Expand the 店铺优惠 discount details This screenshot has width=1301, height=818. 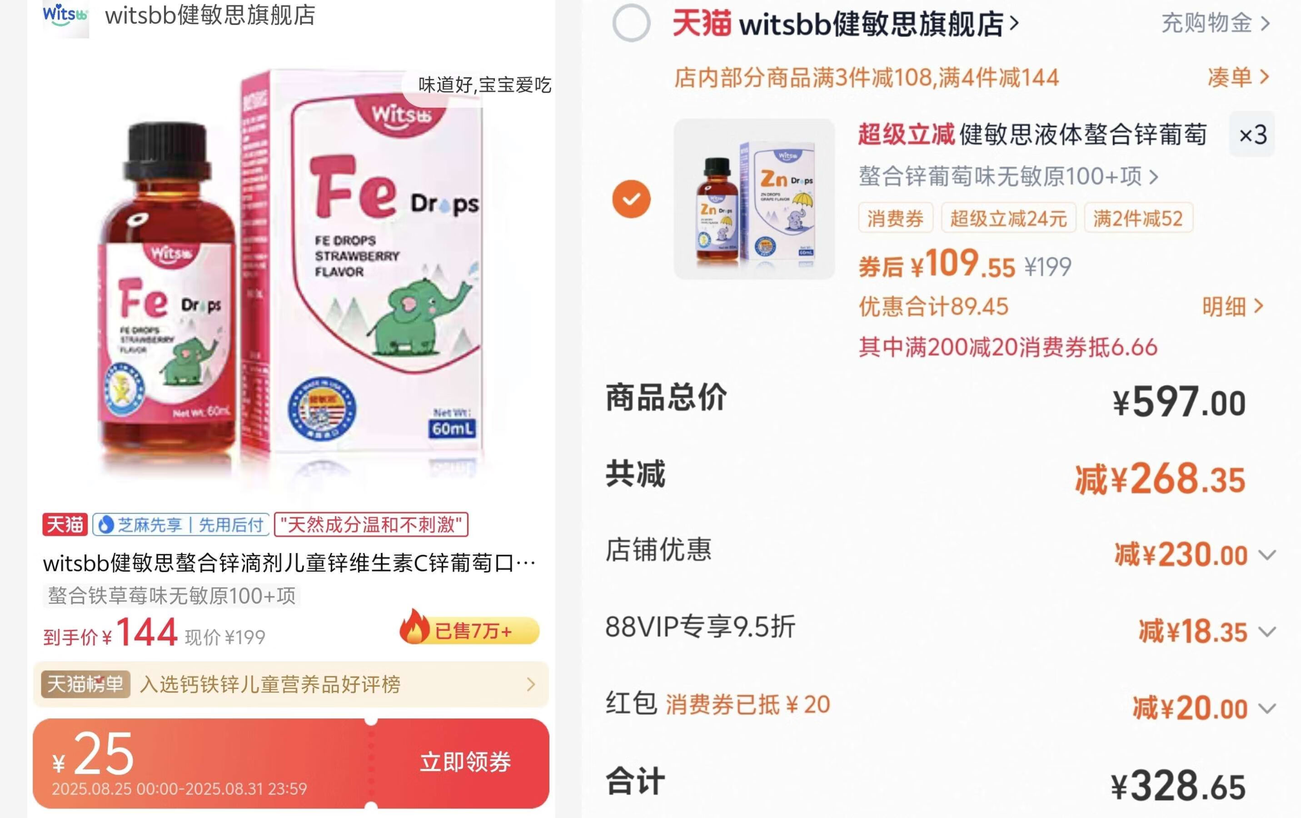[x=1267, y=555]
